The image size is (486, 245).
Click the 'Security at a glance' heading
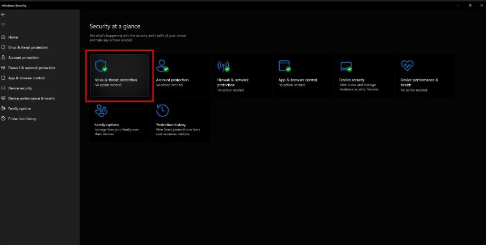point(115,27)
